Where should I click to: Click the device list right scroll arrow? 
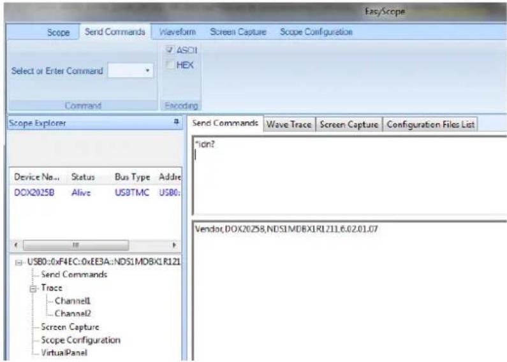click(x=174, y=245)
